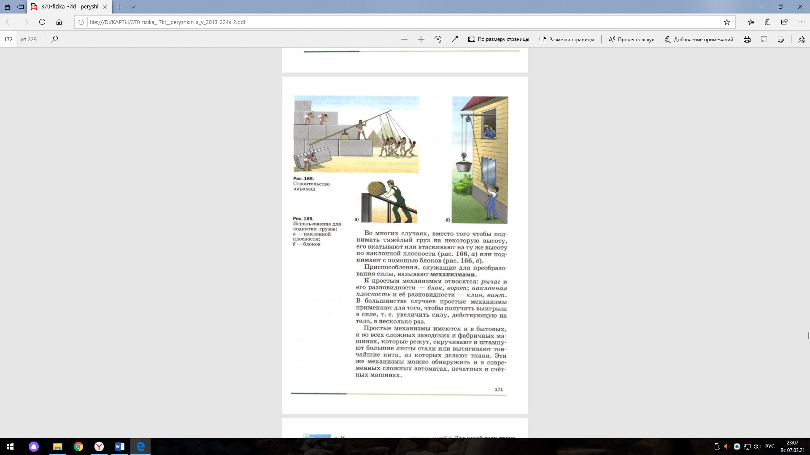Click the set tabs aside arrow icon

[20, 7]
